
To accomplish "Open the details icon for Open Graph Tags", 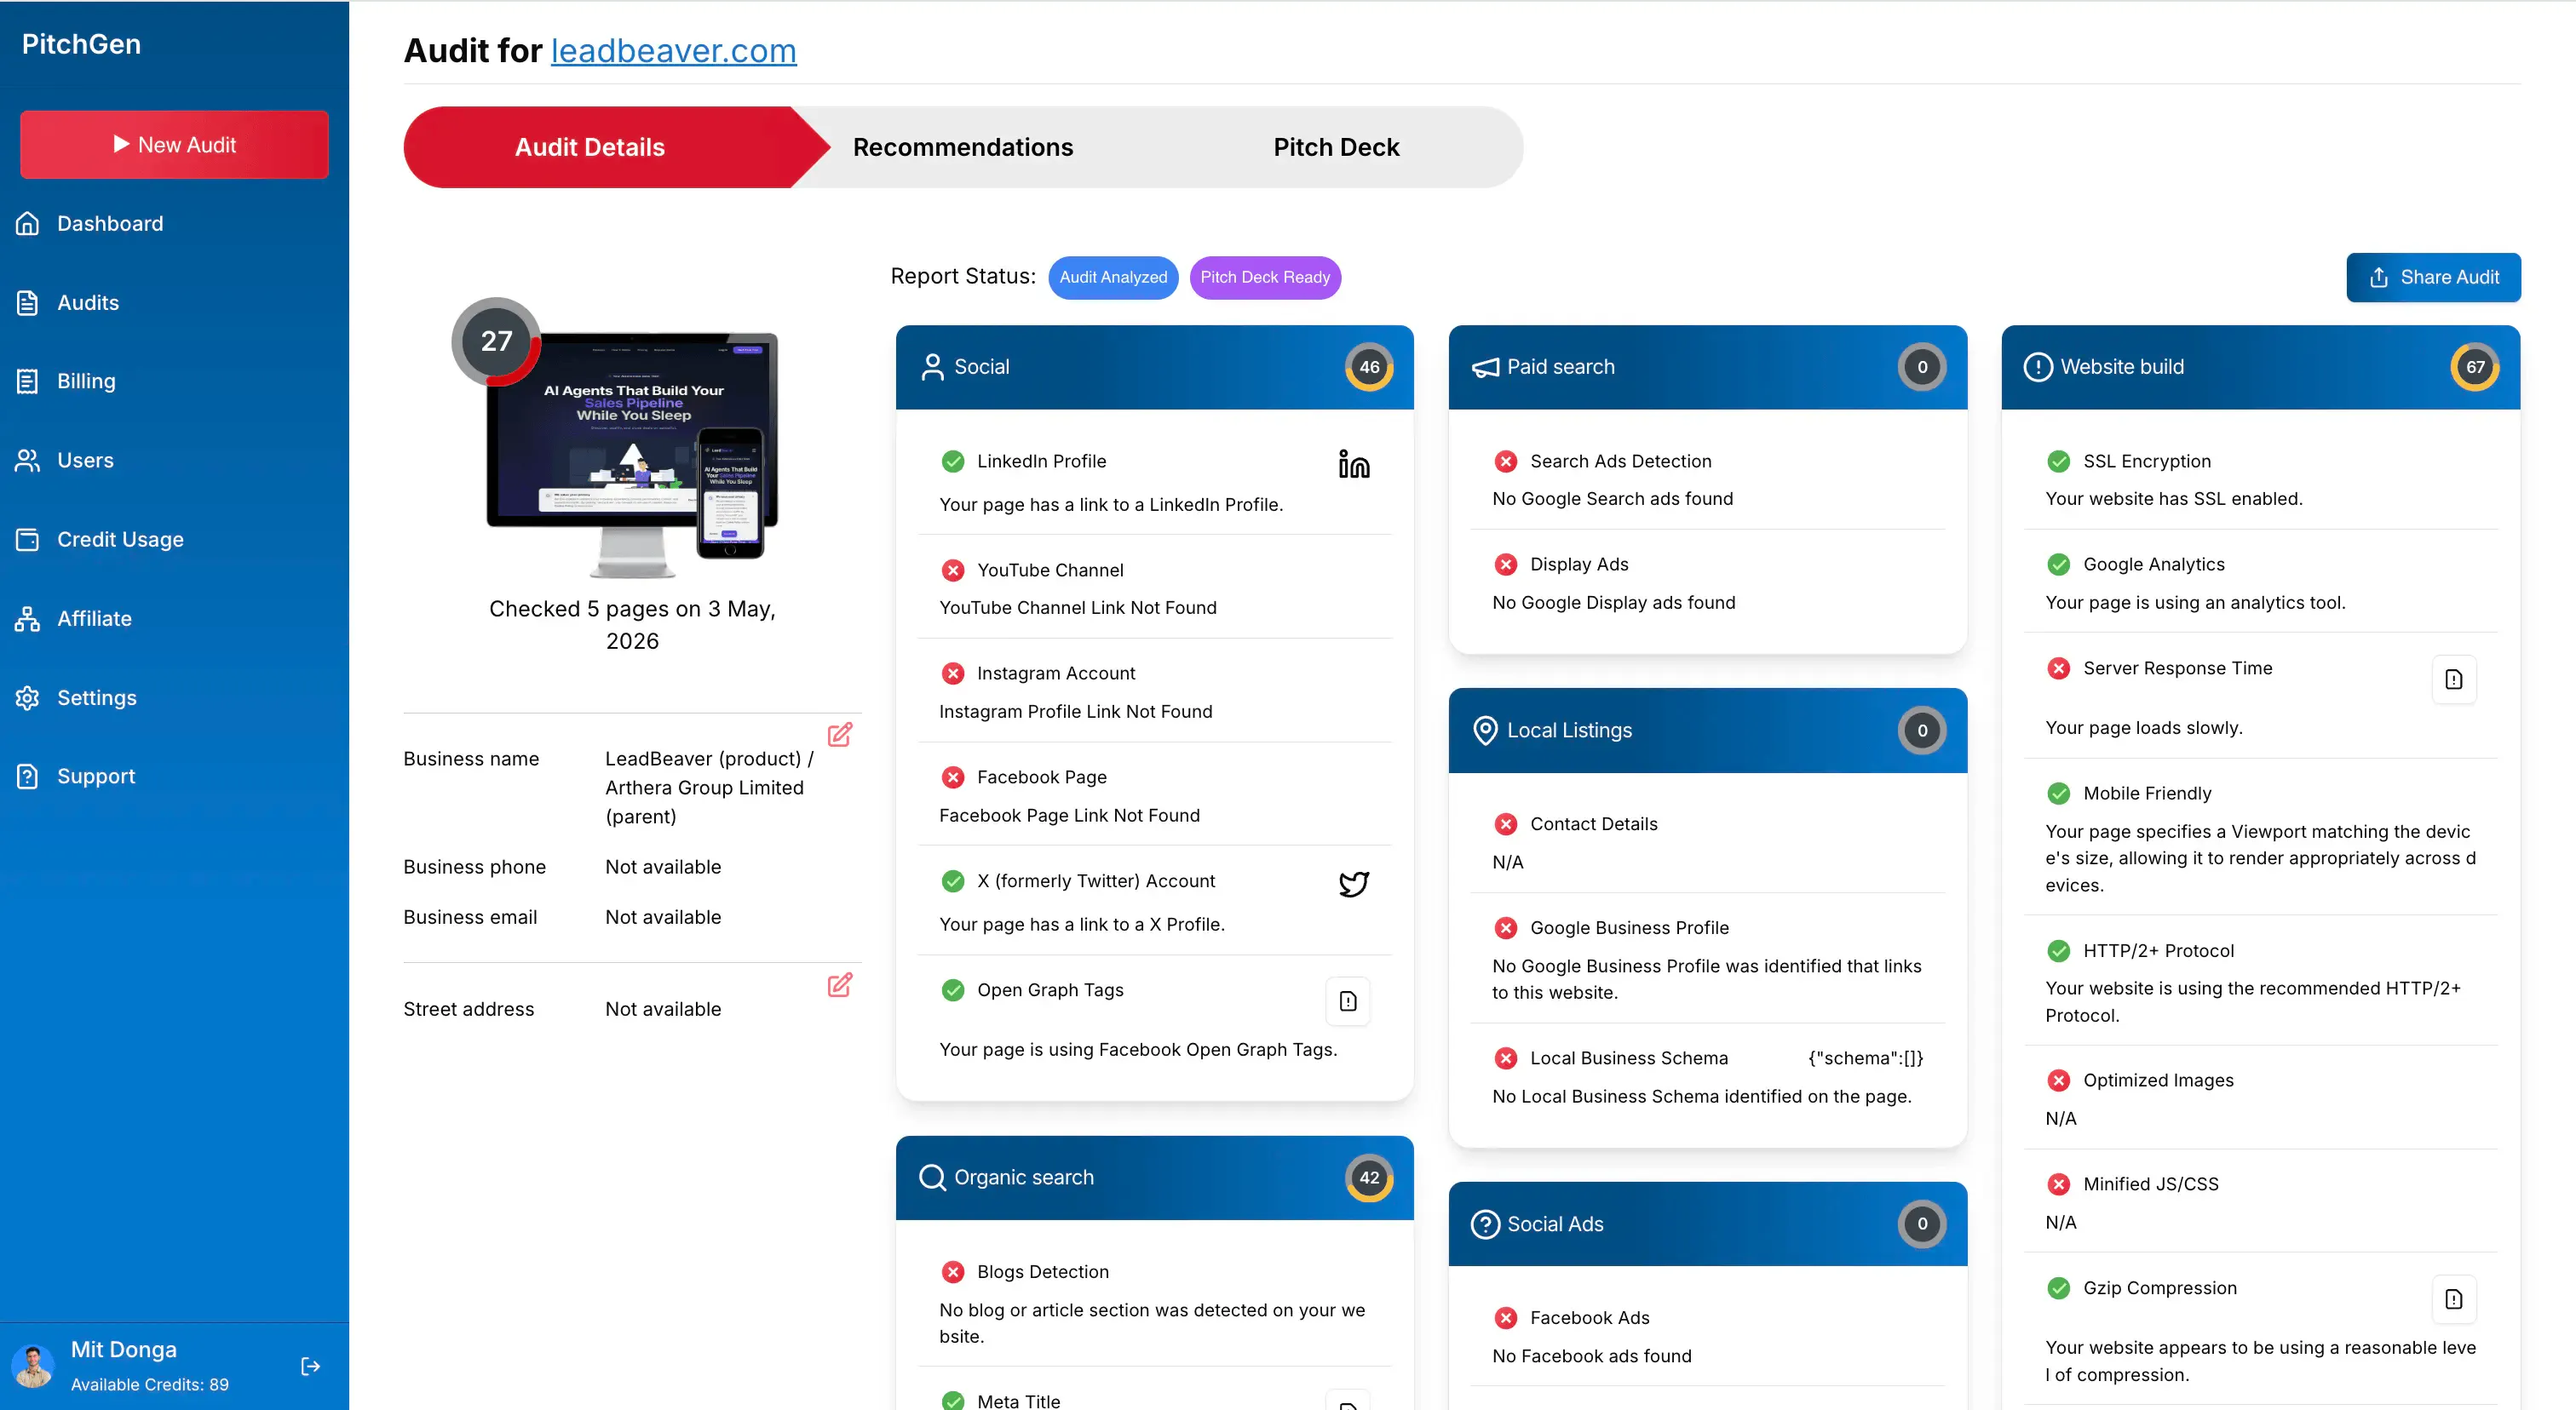I will [1348, 1001].
